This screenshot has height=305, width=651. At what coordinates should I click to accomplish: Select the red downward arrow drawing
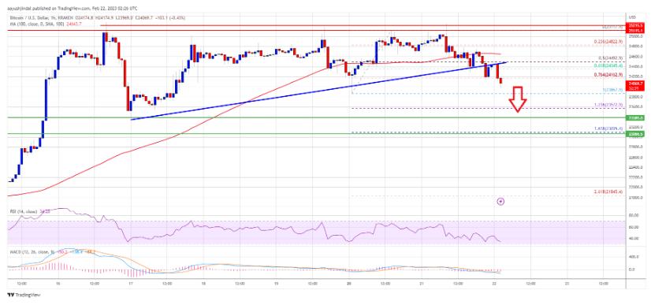[518, 99]
